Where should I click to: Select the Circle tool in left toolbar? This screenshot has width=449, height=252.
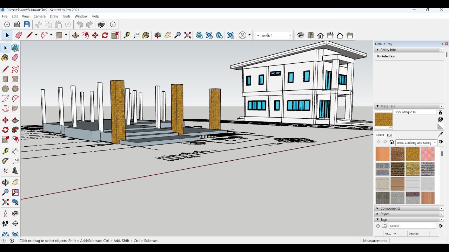click(x=5, y=89)
